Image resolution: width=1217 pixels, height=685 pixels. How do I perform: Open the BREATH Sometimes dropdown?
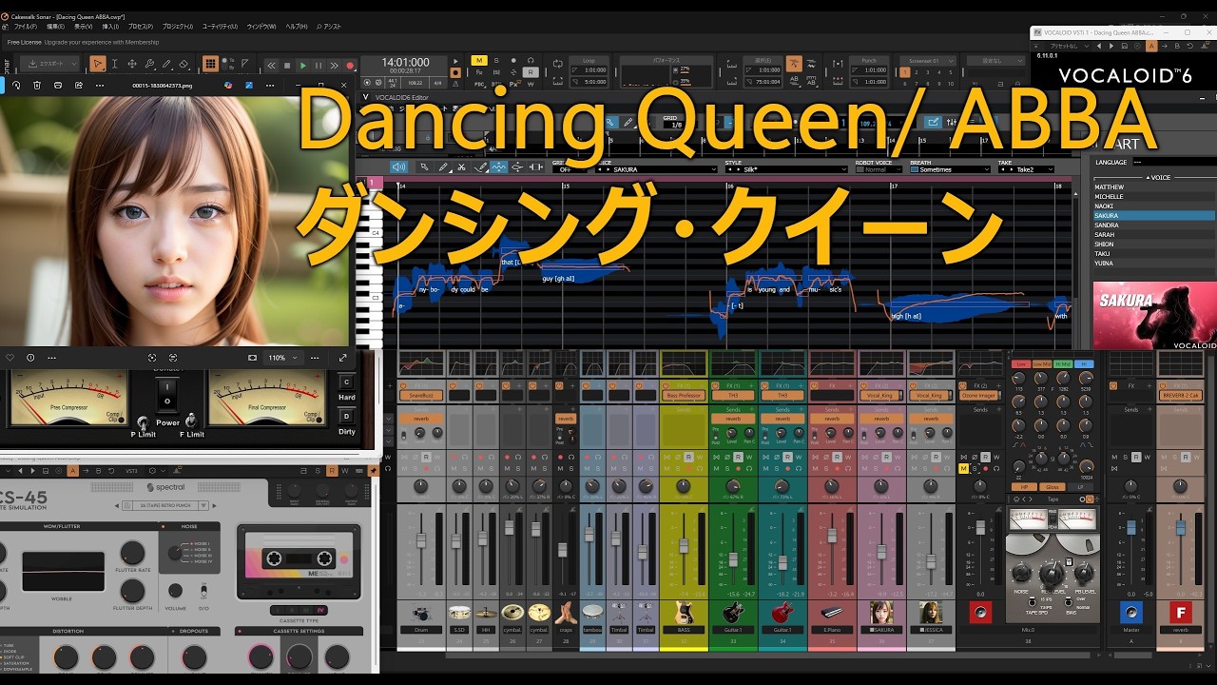tap(950, 169)
